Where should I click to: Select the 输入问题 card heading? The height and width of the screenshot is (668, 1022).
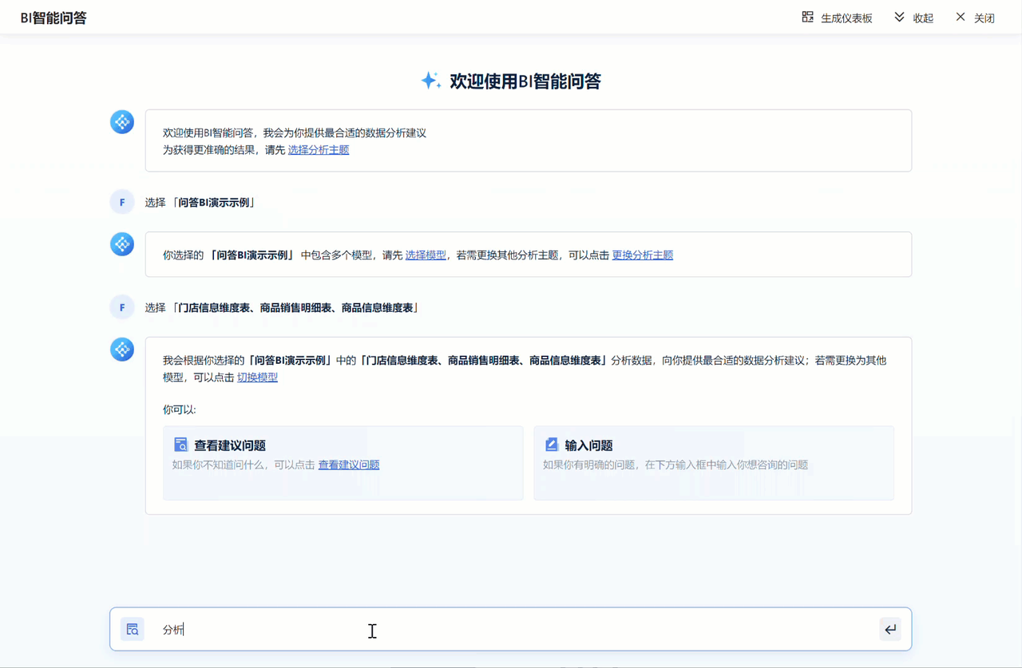click(x=588, y=445)
